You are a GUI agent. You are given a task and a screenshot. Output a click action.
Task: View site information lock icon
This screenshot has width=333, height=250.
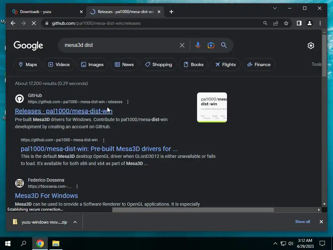[47, 23]
